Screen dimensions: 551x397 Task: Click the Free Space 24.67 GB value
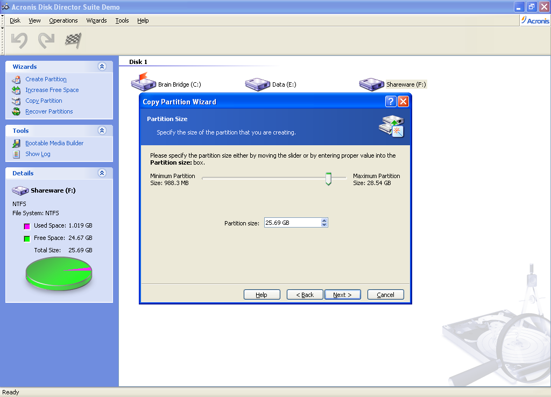pyautogui.click(x=81, y=238)
